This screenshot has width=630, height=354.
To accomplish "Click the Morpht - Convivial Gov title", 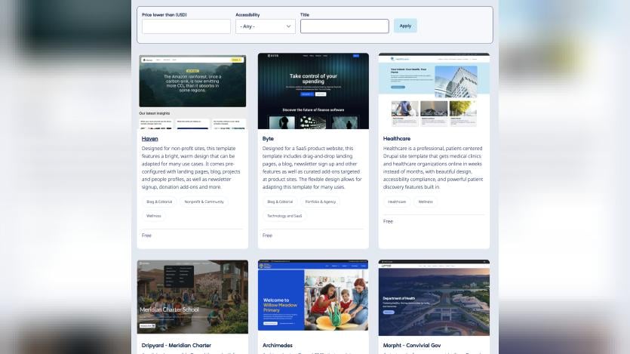I will pos(412,345).
